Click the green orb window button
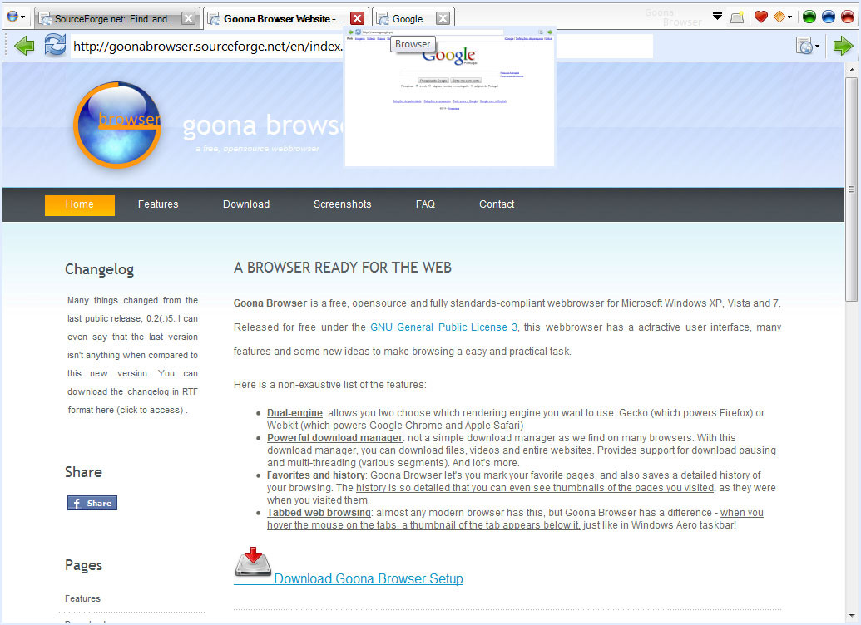Image resolution: width=861 pixels, height=625 pixels. [809, 17]
